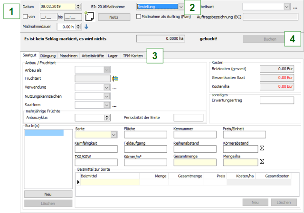Viewport: 304px width, 213px height.
Task: Open the Maßnahme dropdown showing Bestellung
Action: [x=181, y=7]
